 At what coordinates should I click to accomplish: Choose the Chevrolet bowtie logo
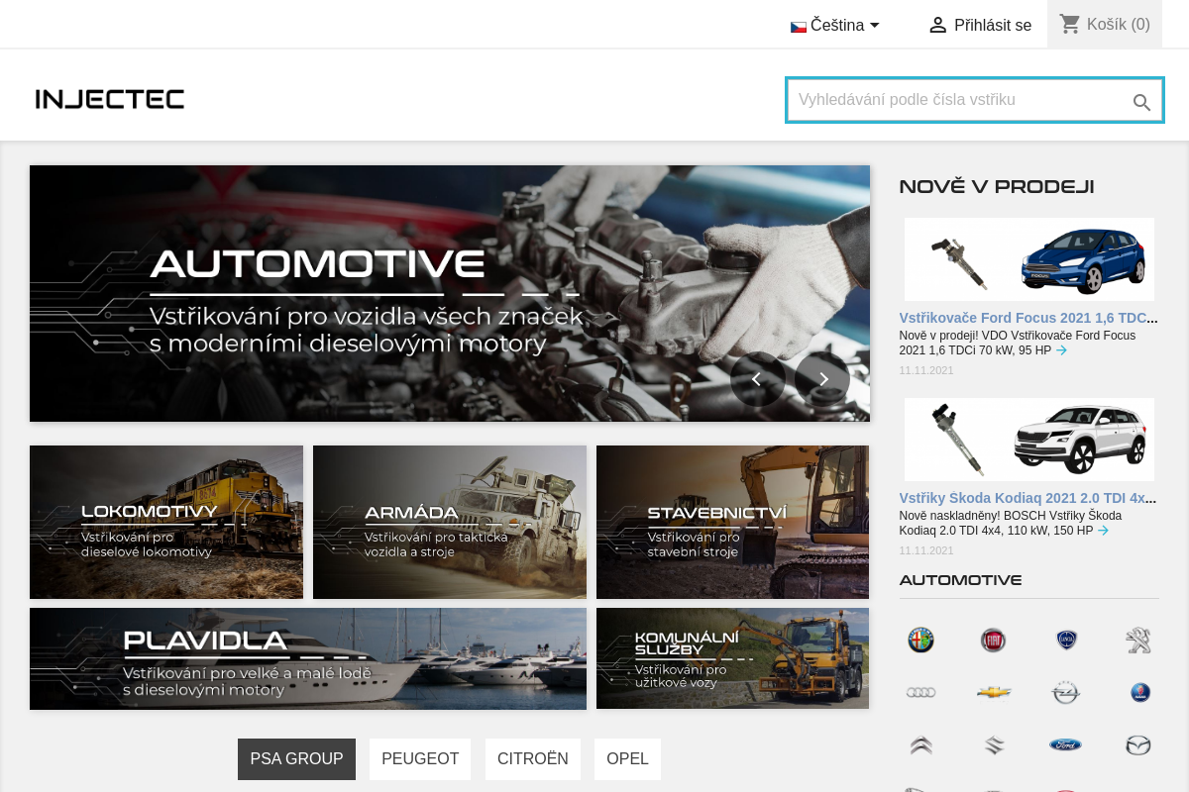(993, 692)
